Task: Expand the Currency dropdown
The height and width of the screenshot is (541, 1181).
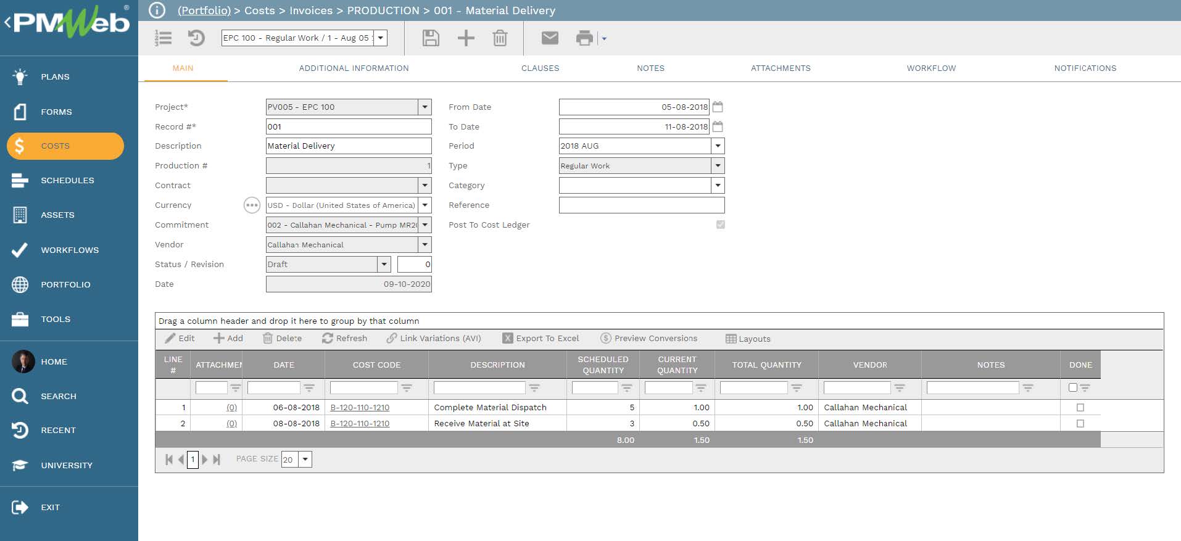Action: (425, 205)
